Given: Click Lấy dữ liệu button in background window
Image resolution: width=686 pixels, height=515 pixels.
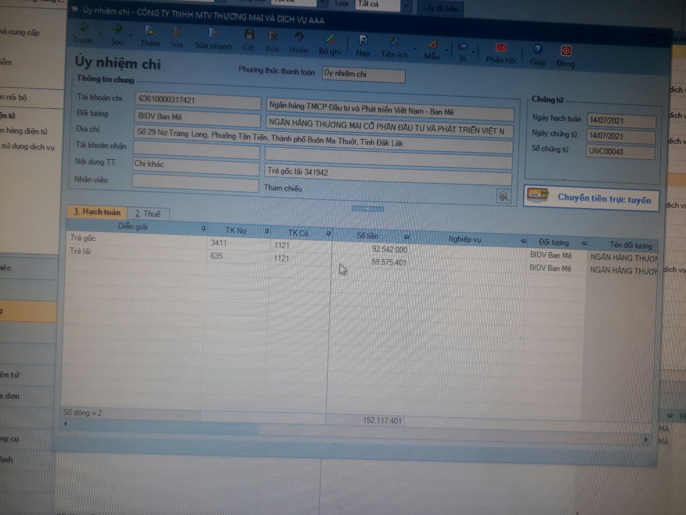Looking at the screenshot, I should coord(441,8).
